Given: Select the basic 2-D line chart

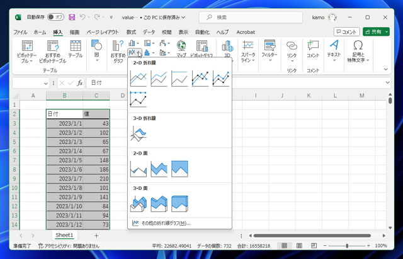Looking at the screenshot, I should [x=139, y=79].
